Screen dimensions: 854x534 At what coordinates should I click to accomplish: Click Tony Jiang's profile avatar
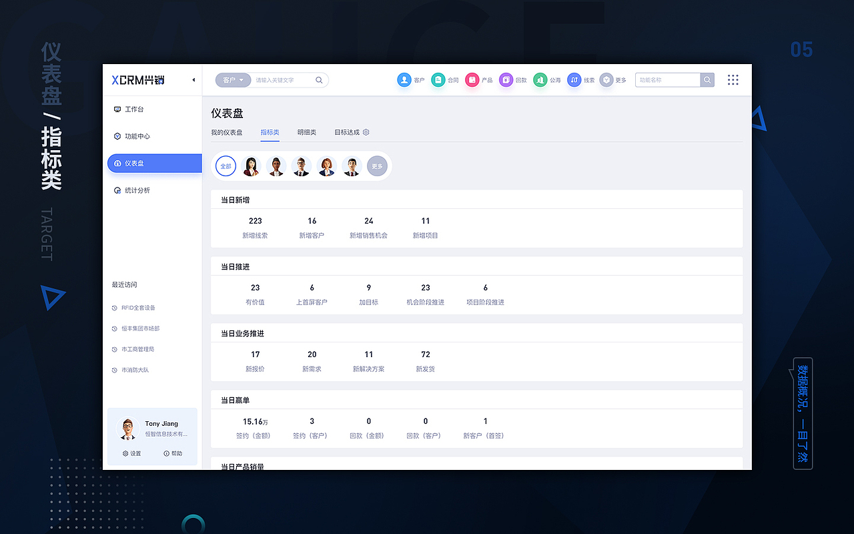pyautogui.click(x=127, y=429)
